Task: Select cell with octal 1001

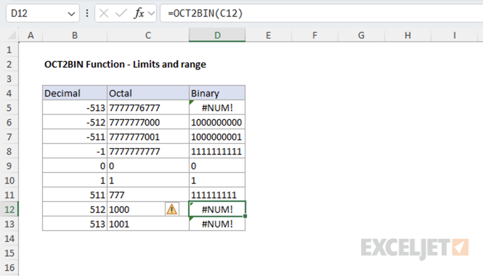Action: click(x=148, y=224)
